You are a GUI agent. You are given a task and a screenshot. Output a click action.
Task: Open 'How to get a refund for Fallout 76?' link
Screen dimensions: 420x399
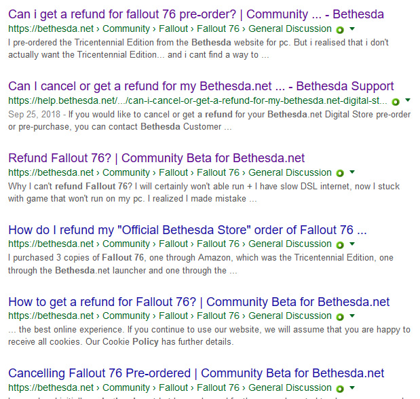199,302
